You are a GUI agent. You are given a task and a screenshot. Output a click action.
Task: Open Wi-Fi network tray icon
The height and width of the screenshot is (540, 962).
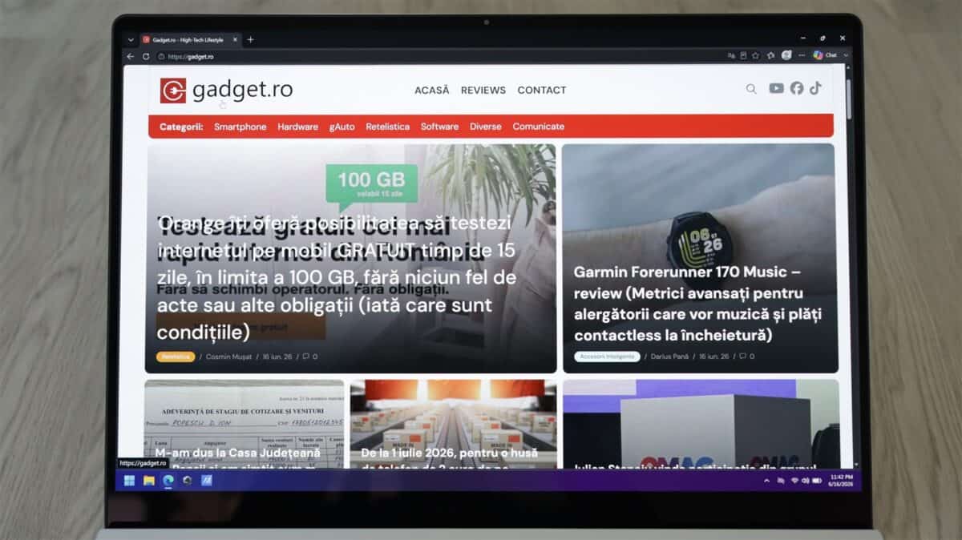[794, 481]
